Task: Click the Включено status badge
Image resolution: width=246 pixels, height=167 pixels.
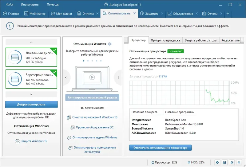Action: click(x=176, y=51)
